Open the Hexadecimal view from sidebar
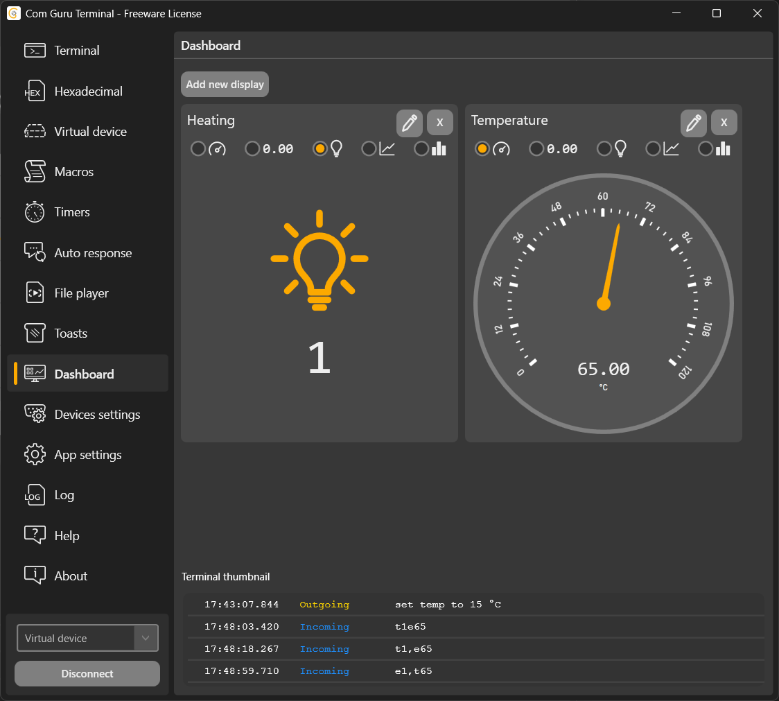The image size is (779, 701). point(87,91)
